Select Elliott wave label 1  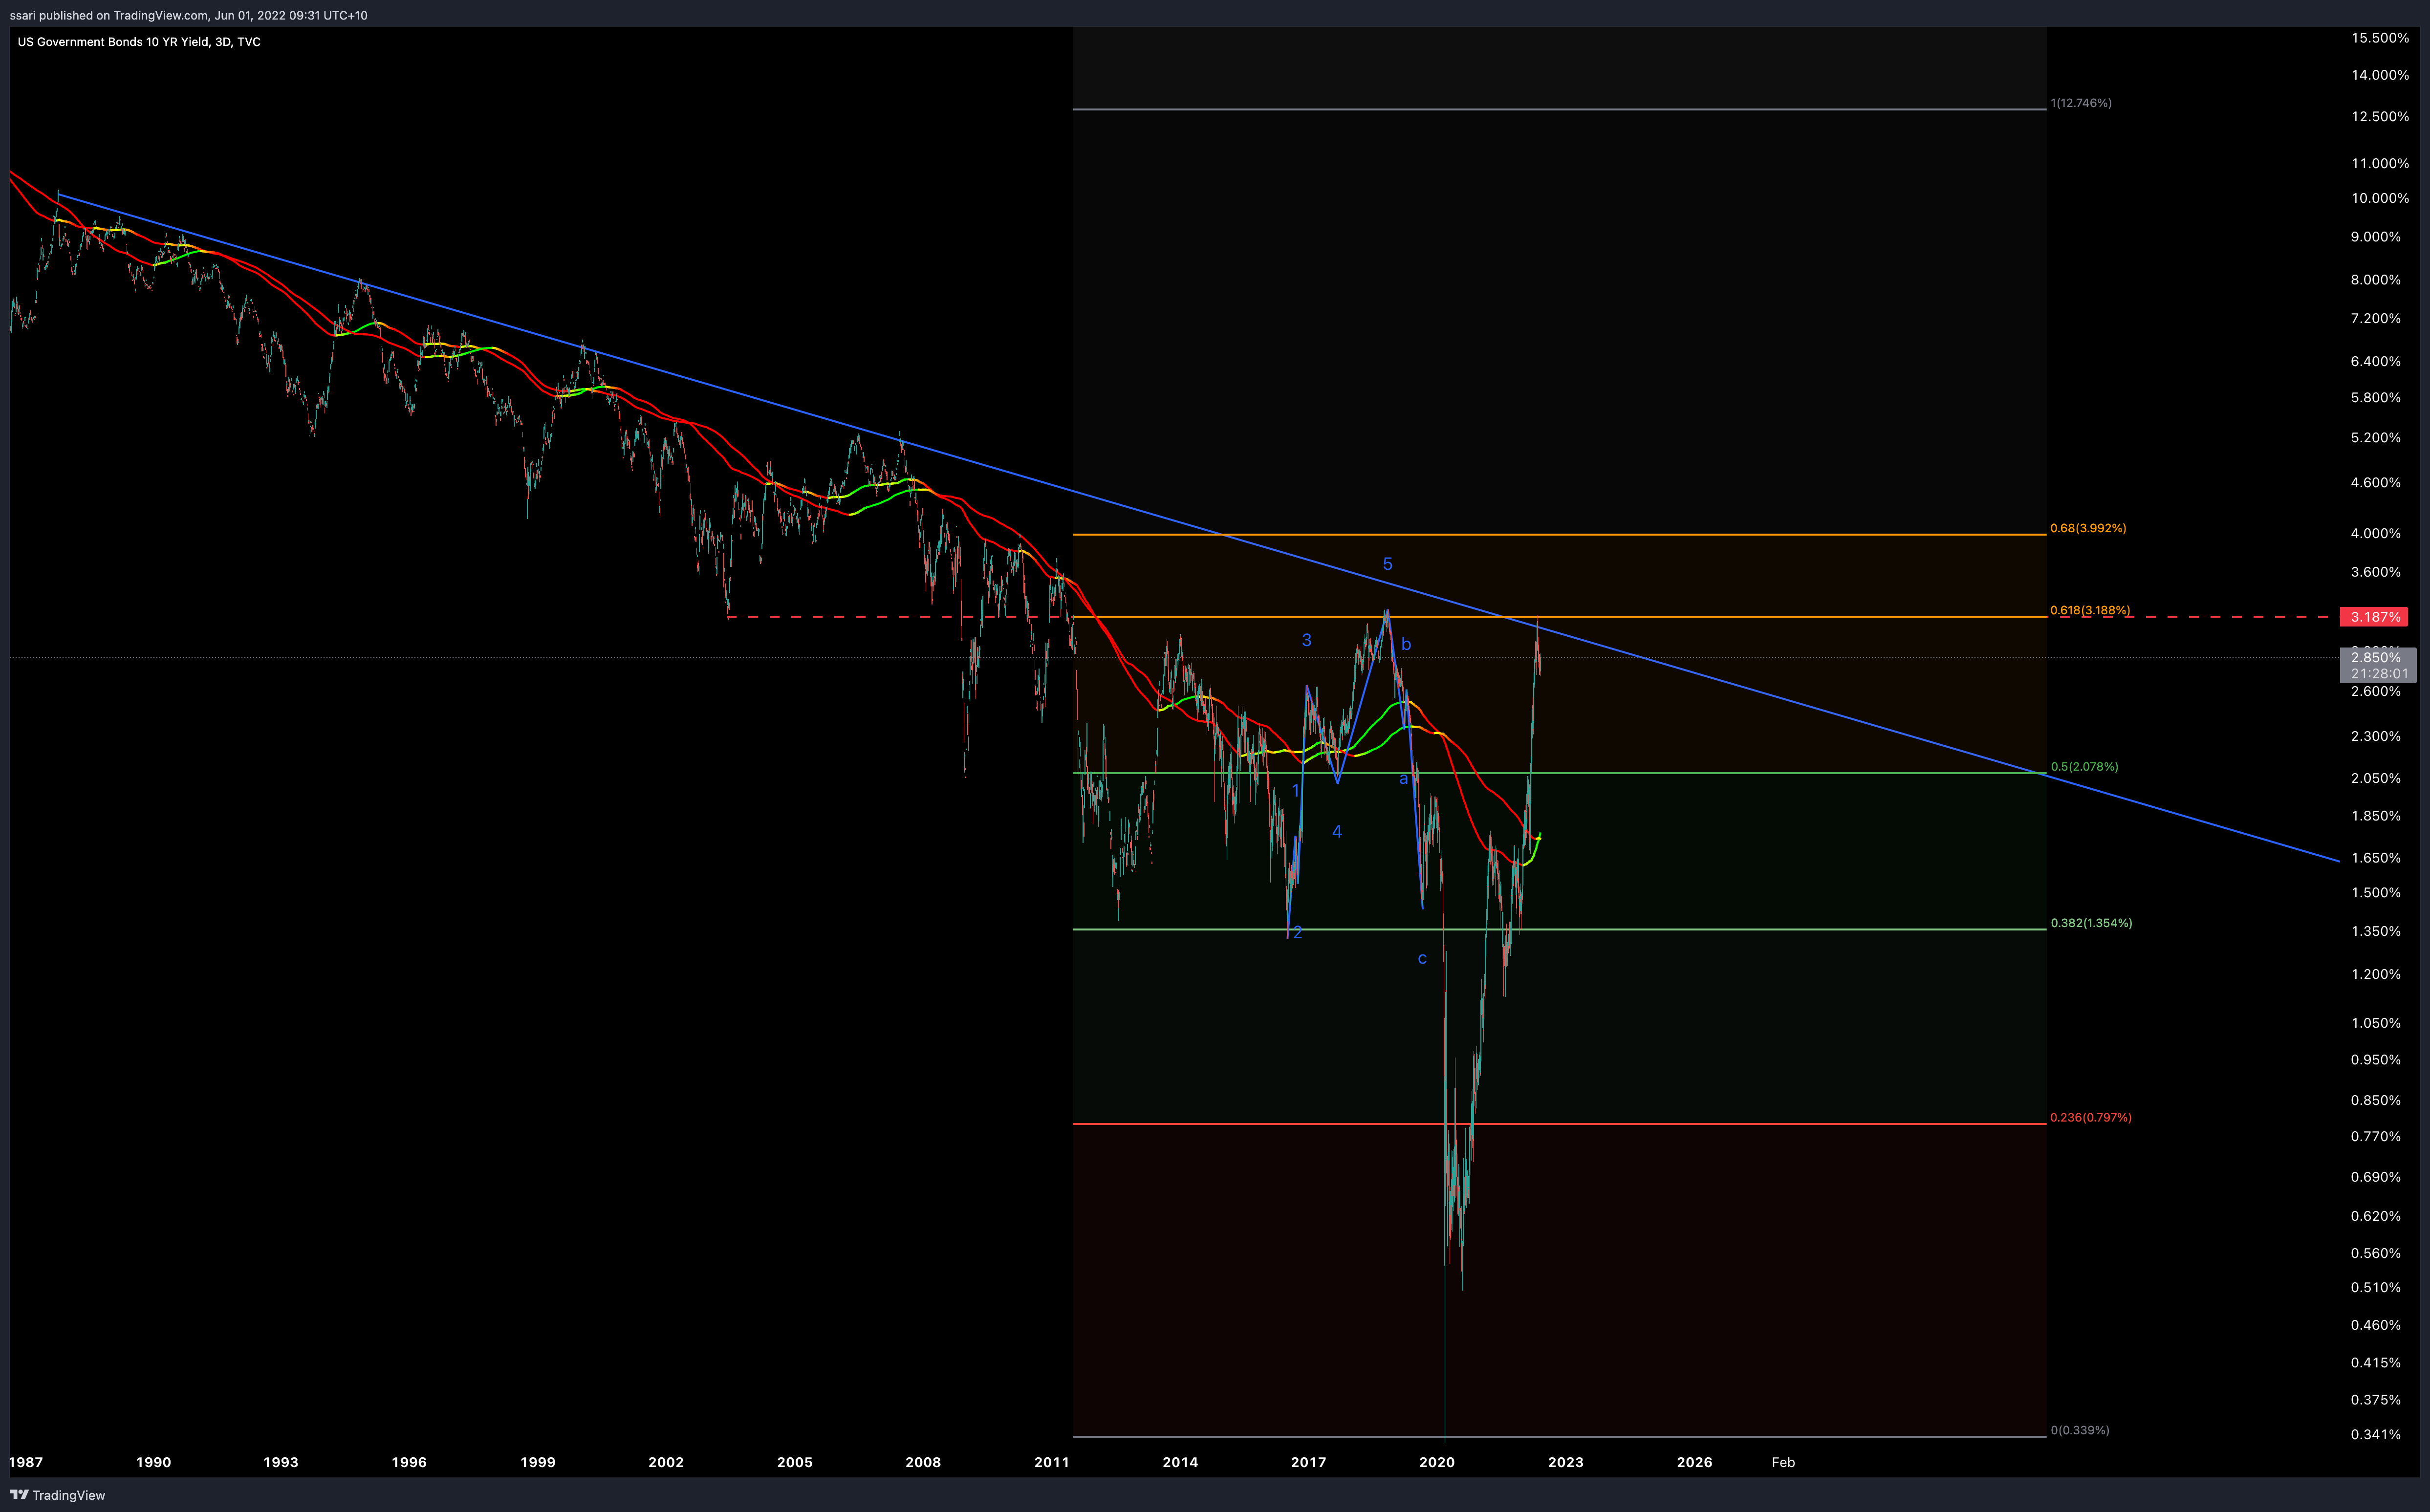(x=1295, y=790)
